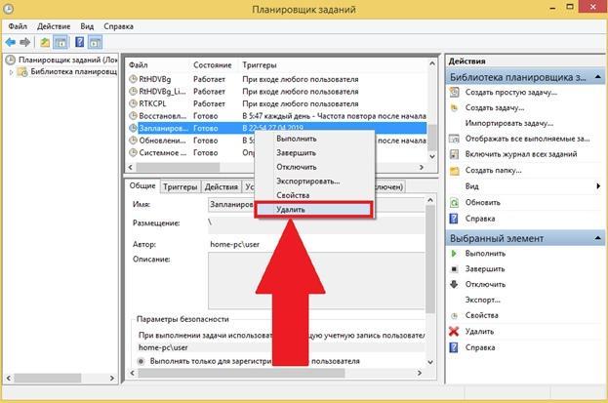Click the forward arrow toolbar icon
608x403 pixels.
[24, 42]
